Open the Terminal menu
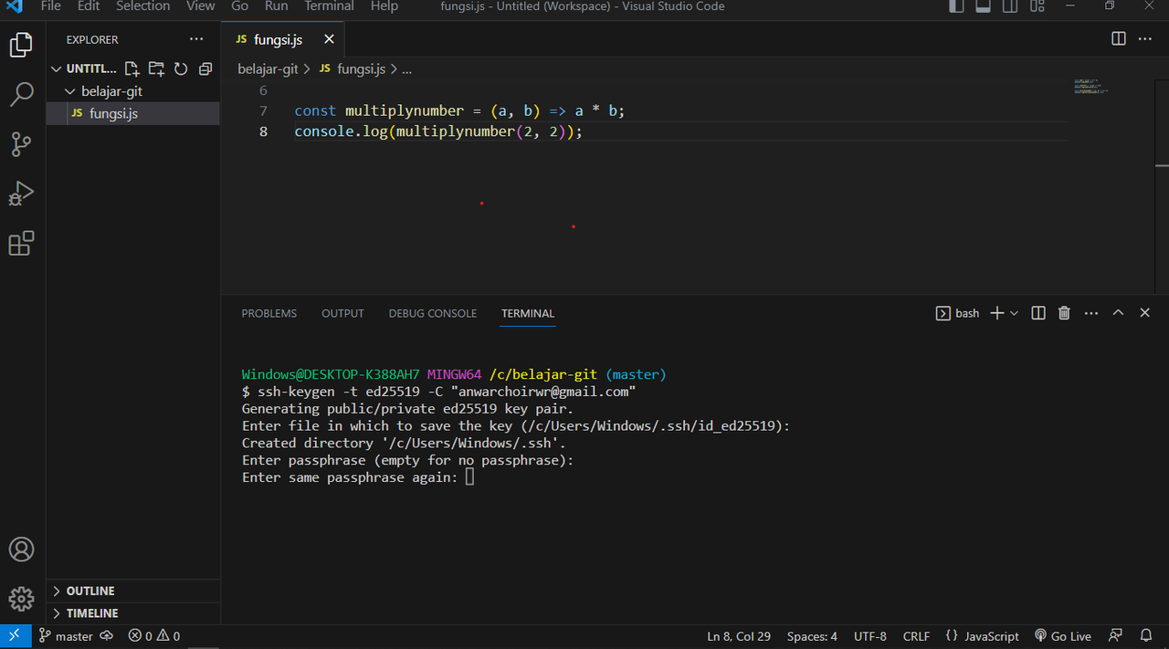The image size is (1169, 649). point(330,6)
